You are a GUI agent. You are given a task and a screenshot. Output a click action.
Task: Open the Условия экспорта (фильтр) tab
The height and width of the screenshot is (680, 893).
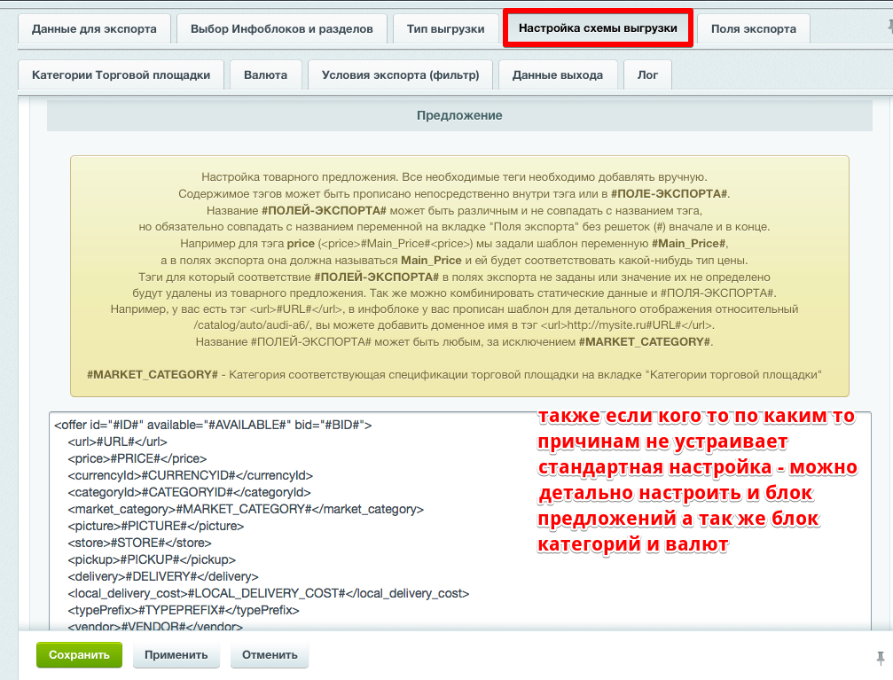click(x=400, y=74)
